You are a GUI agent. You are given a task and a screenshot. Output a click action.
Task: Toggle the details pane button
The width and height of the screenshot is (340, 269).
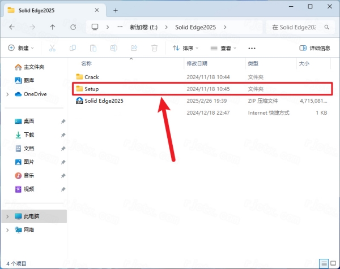[313, 49]
